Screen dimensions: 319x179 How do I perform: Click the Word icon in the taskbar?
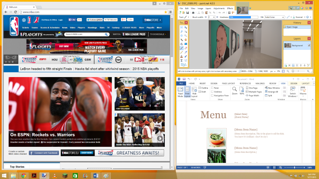pyautogui.click(x=96, y=176)
